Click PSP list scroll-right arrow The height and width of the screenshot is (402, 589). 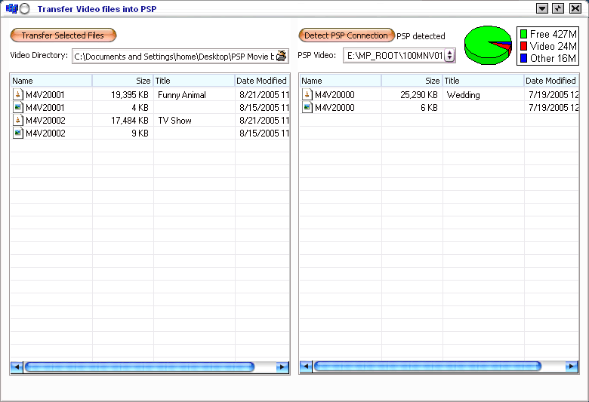pyautogui.click(x=572, y=367)
